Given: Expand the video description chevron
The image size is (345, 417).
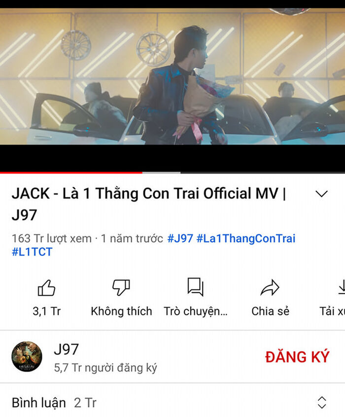Looking at the screenshot, I should tap(322, 194).
